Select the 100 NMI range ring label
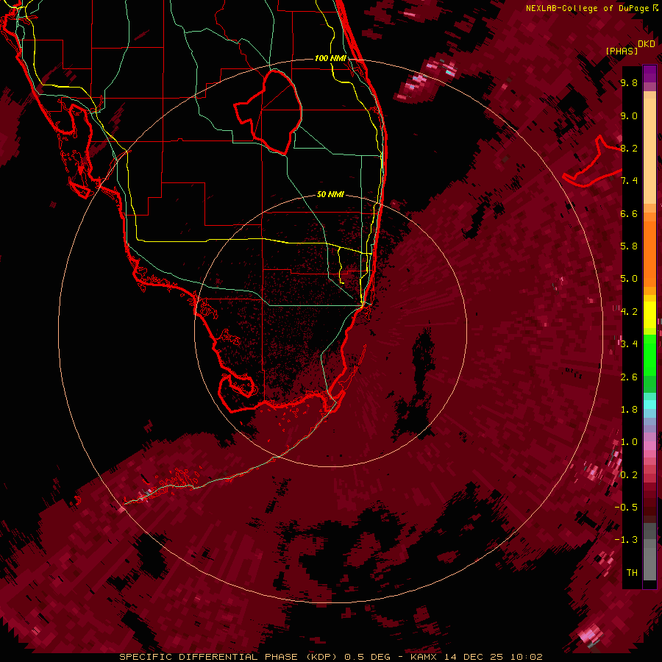 pyautogui.click(x=330, y=58)
